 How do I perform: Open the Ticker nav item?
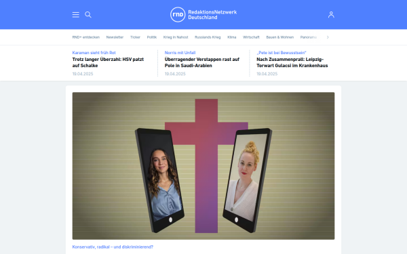click(x=135, y=37)
